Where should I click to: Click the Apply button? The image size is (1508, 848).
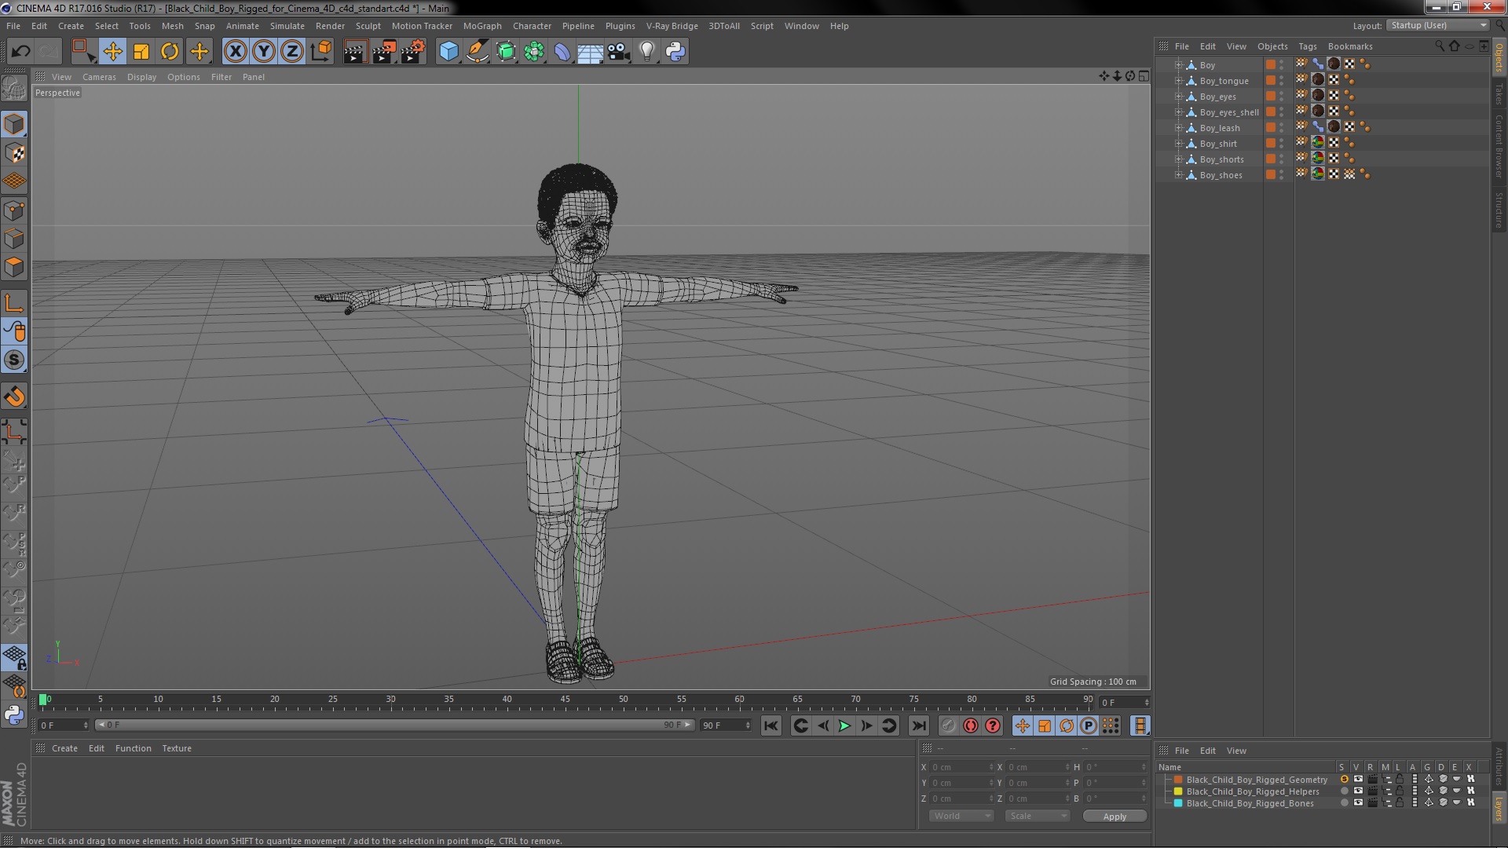tap(1115, 817)
